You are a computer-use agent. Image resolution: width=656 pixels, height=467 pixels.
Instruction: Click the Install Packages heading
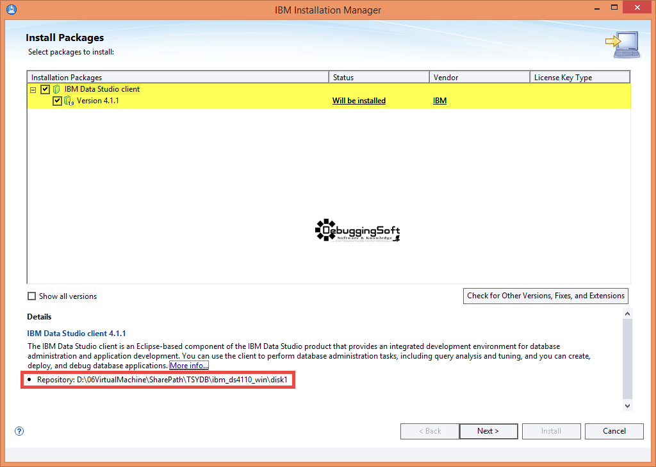pos(65,38)
